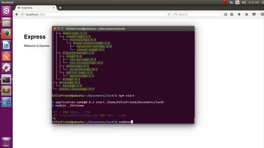This screenshot has width=264, height=148.
Task: Show bookmarks list icon
Action: coord(232,14)
